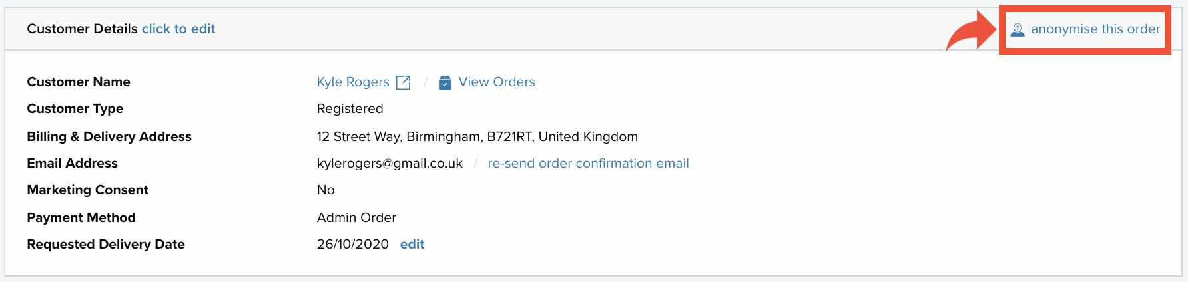
Task: Click the Customer Name label
Action: [79, 82]
